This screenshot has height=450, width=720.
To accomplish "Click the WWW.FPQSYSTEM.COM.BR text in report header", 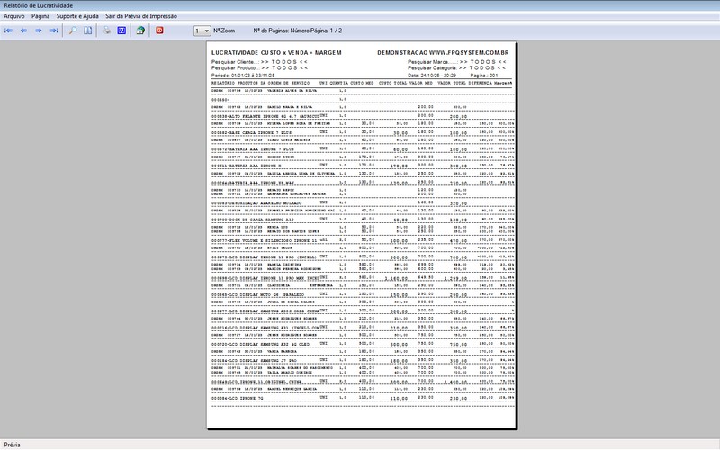I will [469, 53].
